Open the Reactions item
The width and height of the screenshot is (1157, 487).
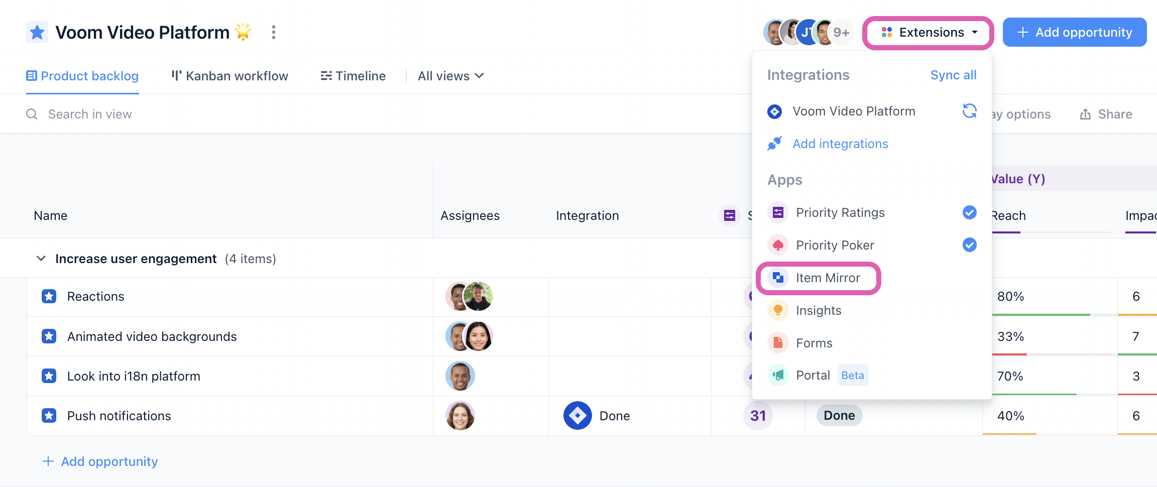point(95,296)
